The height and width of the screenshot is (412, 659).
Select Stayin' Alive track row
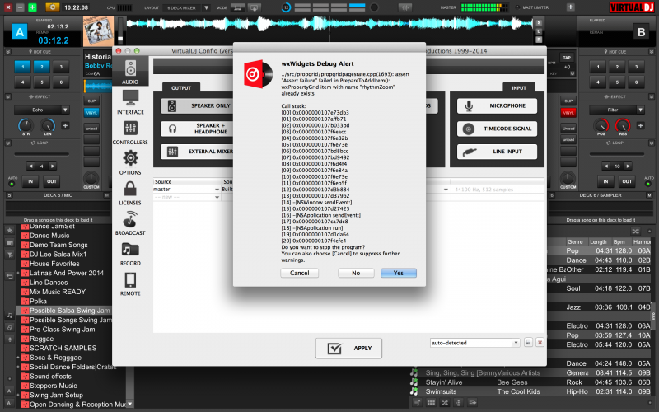tap(530, 382)
